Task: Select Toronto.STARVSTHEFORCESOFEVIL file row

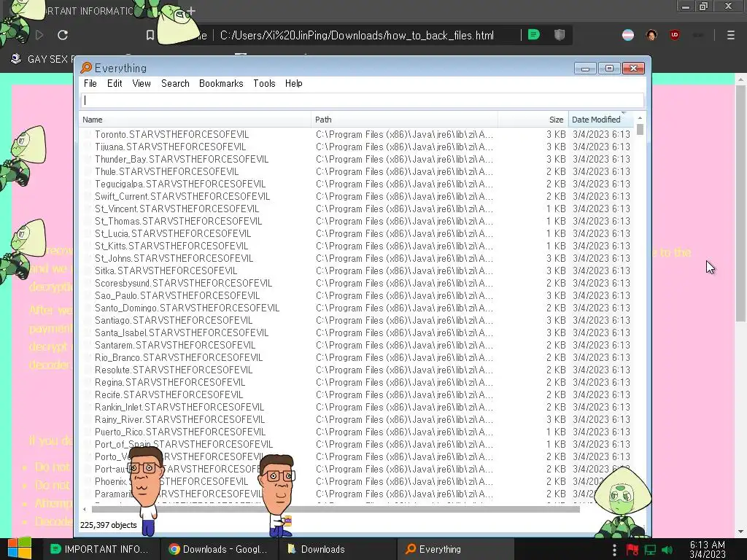Action: click(x=357, y=134)
